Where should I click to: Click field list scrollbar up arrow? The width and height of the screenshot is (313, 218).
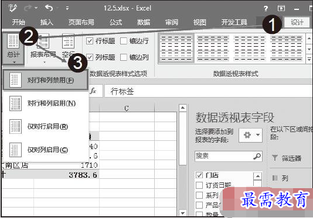tap(257, 176)
